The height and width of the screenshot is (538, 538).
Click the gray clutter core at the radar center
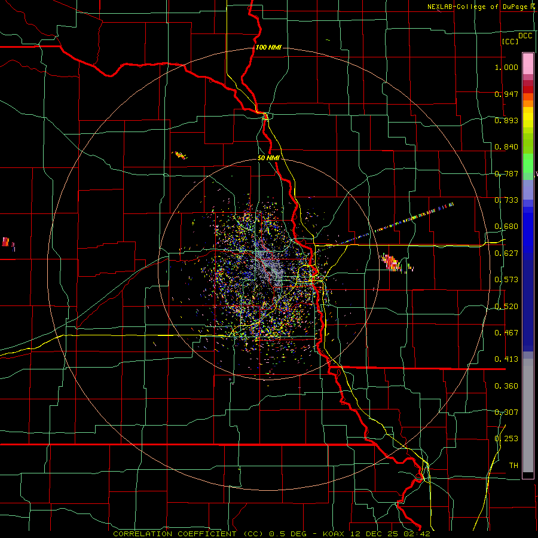coord(270,268)
